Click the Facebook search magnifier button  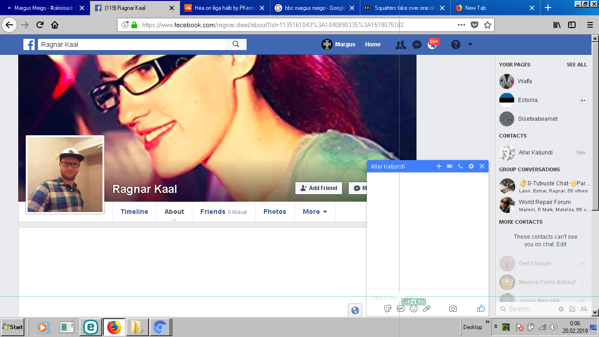236,44
